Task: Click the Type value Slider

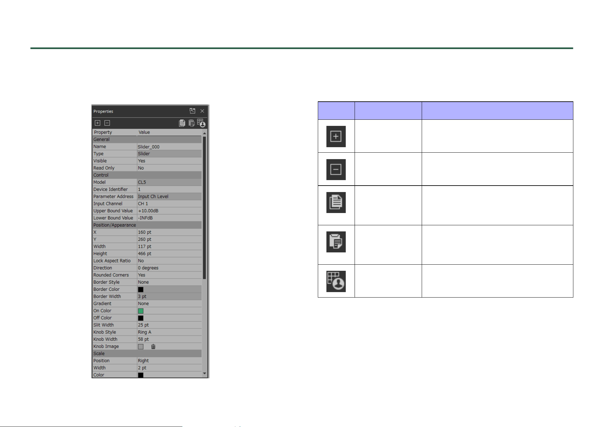Action: tap(169, 154)
